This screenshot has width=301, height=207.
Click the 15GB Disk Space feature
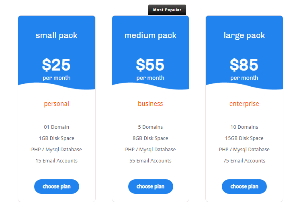pyautogui.click(x=244, y=138)
